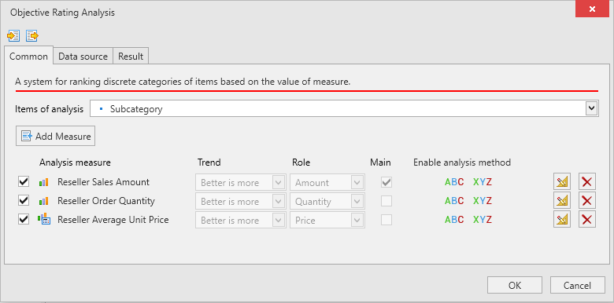The width and height of the screenshot is (614, 303).
Task: Click ABC method for Reseller Average Unit Price
Action: (x=454, y=220)
